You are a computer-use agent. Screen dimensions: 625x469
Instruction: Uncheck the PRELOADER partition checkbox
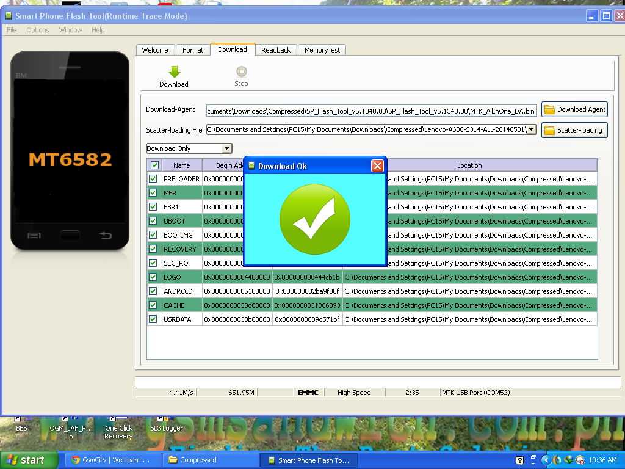pyautogui.click(x=153, y=179)
